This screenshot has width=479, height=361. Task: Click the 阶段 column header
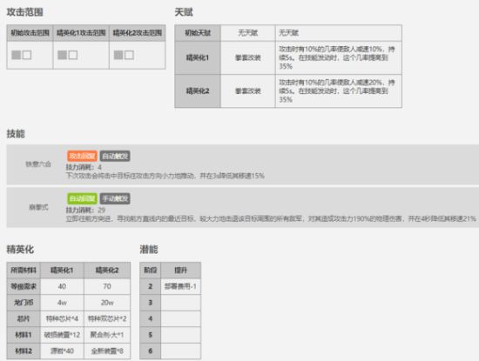[x=151, y=270]
